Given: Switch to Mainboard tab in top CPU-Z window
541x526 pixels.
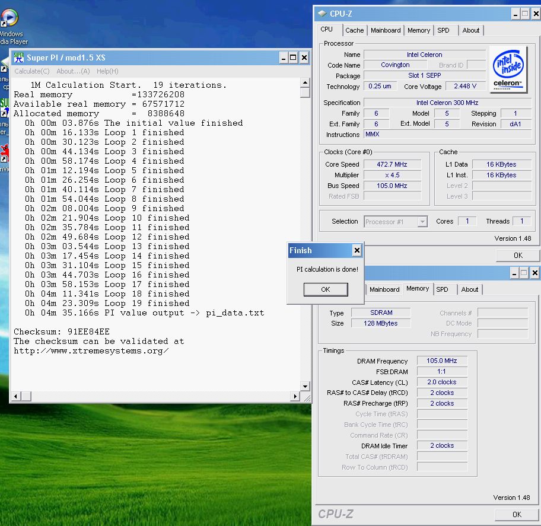Looking at the screenshot, I should tap(386, 30).
